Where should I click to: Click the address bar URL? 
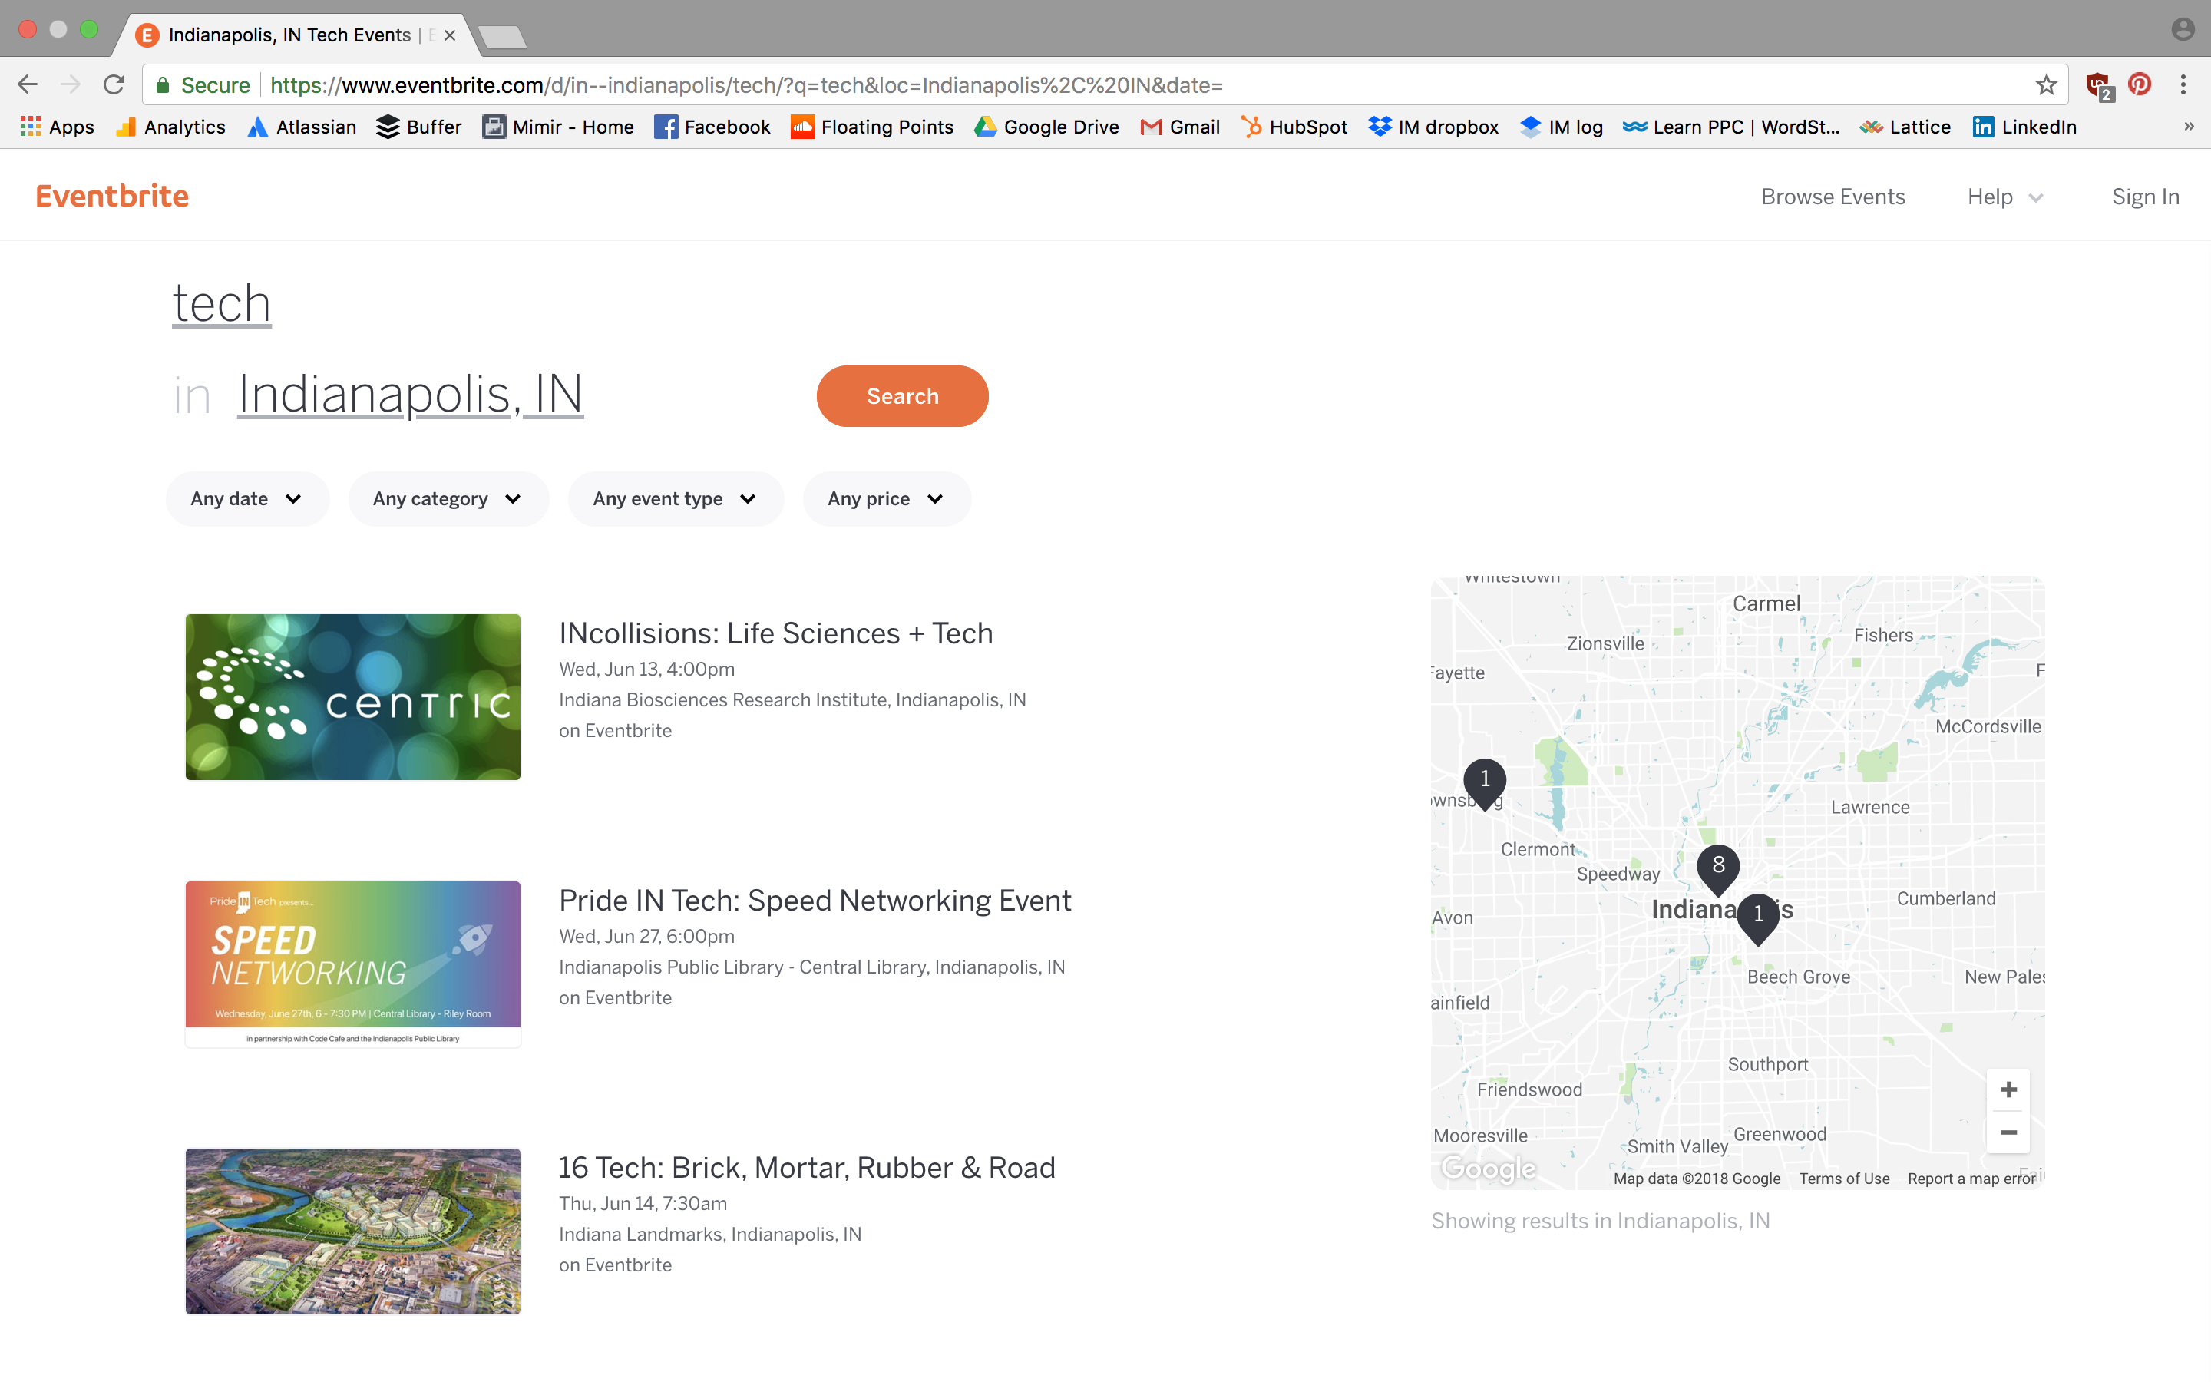tap(746, 85)
